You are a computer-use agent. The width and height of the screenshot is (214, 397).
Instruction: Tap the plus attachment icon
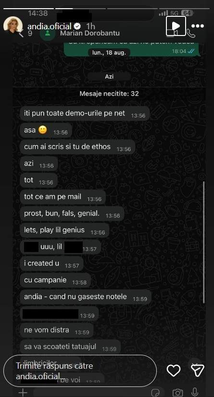(x=23, y=393)
